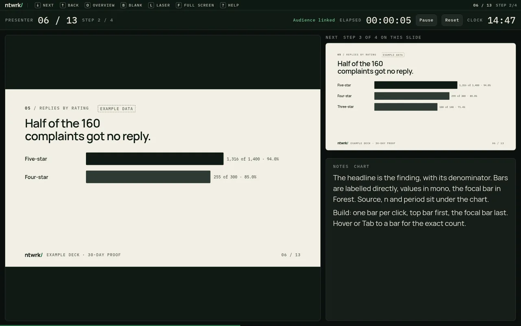Image resolution: width=521 pixels, height=326 pixels.
Task: Click the Audience linked status indicator
Action: click(314, 20)
